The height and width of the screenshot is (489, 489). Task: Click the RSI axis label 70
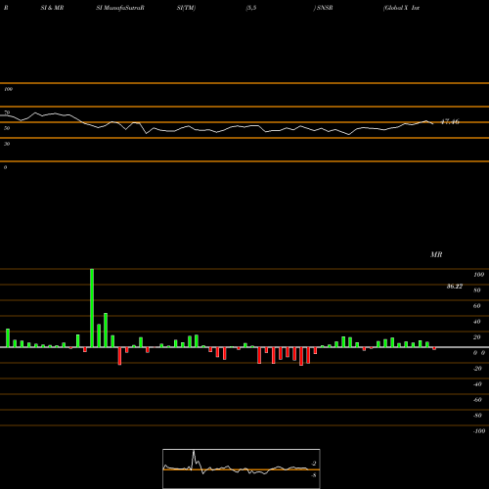7,112
